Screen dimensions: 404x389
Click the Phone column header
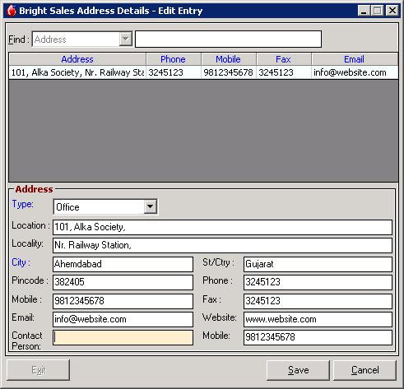click(174, 59)
